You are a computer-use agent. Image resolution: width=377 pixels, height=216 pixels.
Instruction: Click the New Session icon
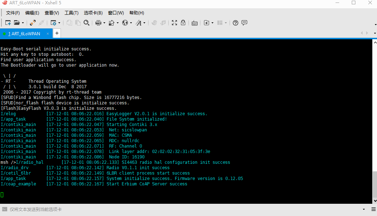click(8, 23)
